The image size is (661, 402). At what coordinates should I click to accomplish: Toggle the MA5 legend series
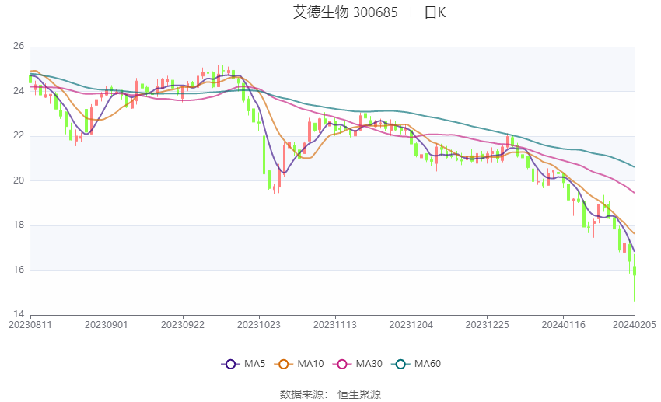[243, 364]
